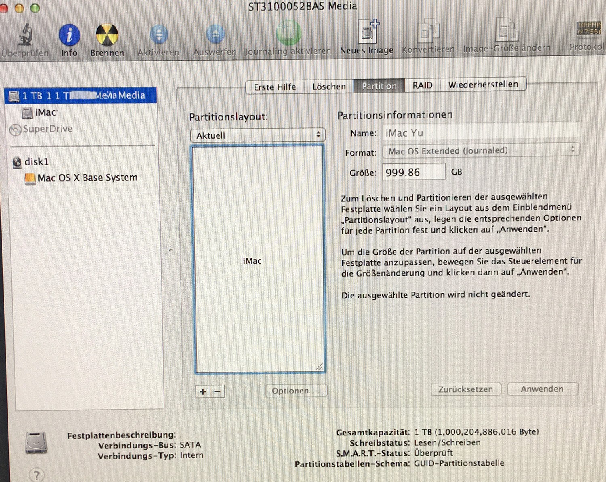
Task: Click the Auswerfen eject icon
Action: tap(215, 34)
